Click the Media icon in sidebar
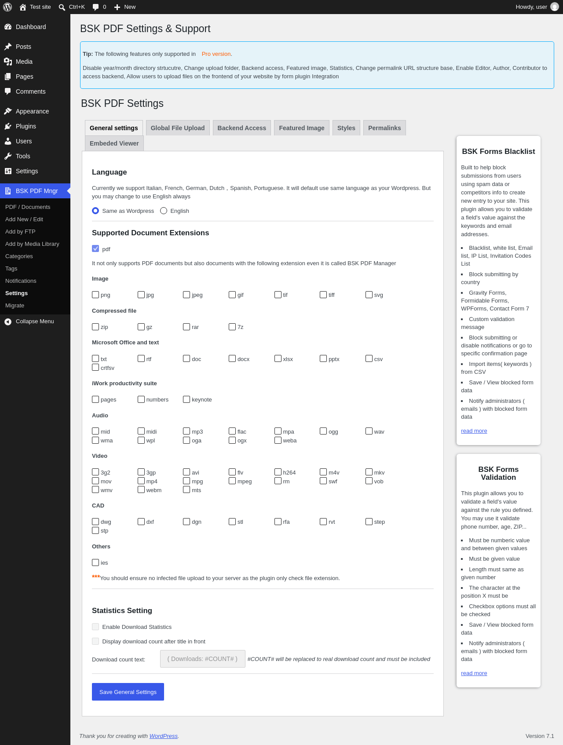 [x=8, y=62]
